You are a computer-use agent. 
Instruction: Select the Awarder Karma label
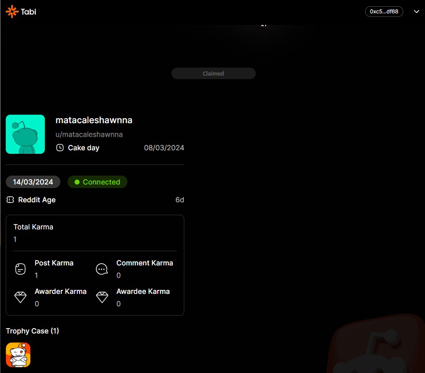(x=60, y=291)
